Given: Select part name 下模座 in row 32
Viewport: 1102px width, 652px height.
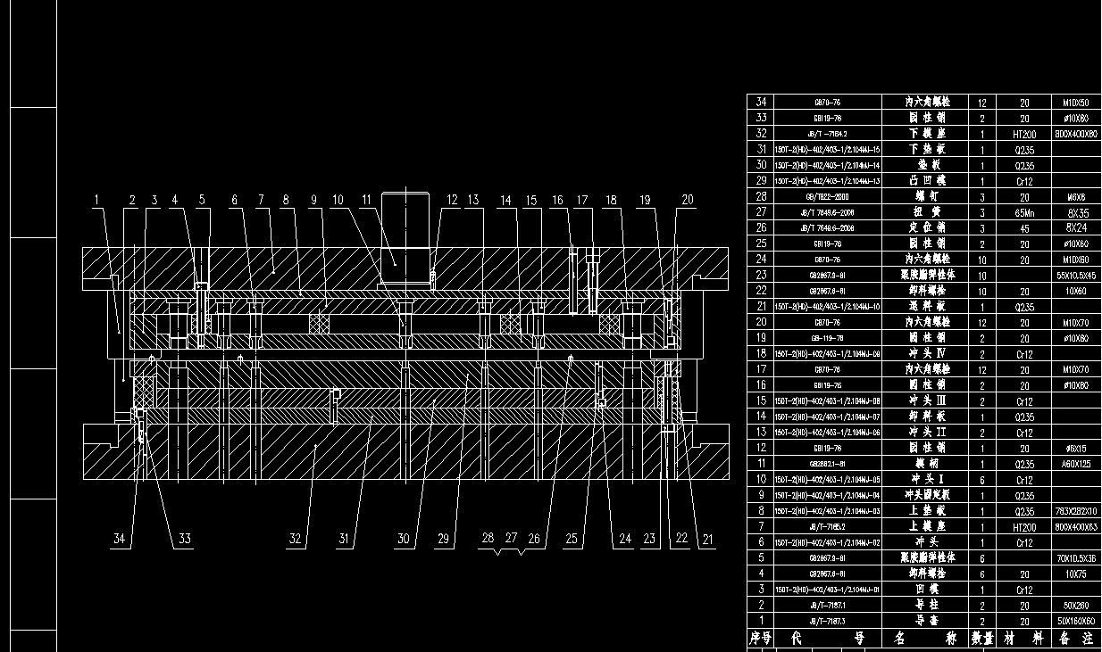Looking at the screenshot, I should (926, 134).
